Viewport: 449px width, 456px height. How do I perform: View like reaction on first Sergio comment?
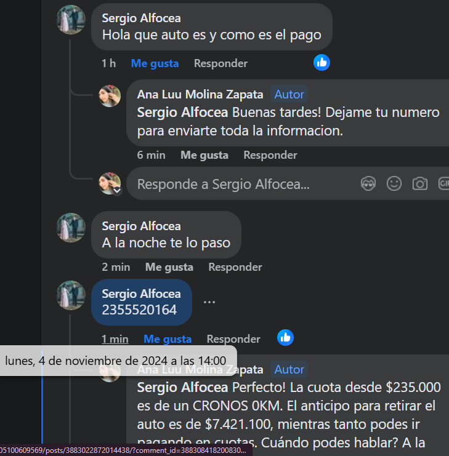coord(322,63)
